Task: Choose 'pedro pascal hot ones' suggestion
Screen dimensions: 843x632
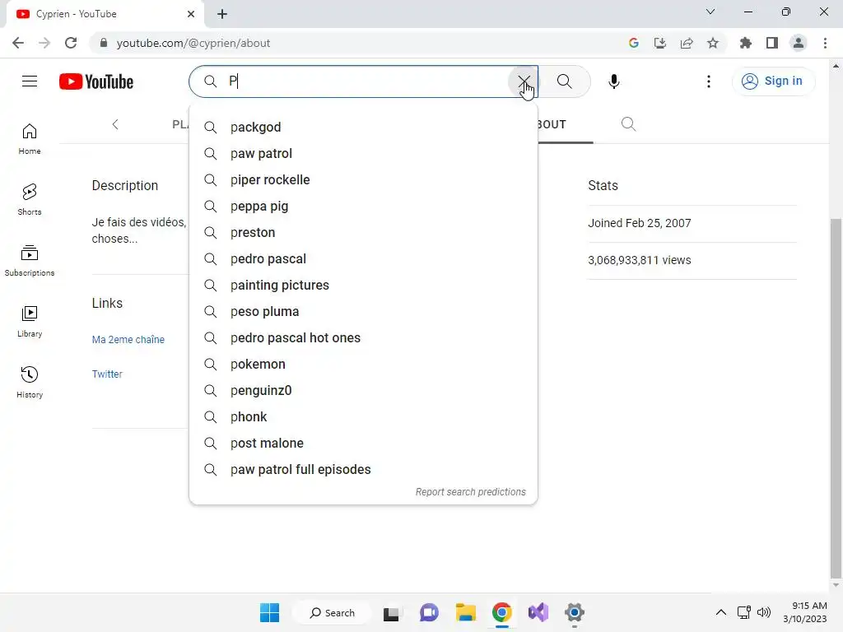Action: point(363,338)
